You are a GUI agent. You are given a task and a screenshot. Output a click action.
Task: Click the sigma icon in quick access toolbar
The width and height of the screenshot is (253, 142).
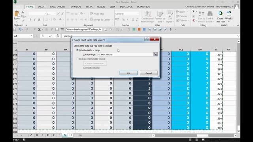(39, 30)
